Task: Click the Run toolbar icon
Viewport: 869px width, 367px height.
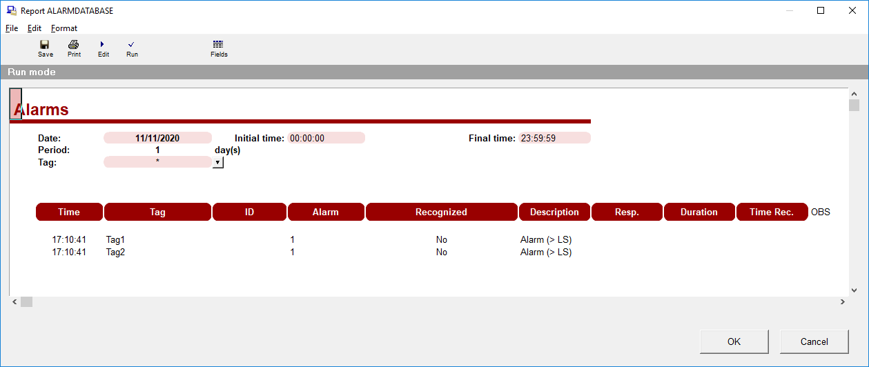Action: point(132,48)
